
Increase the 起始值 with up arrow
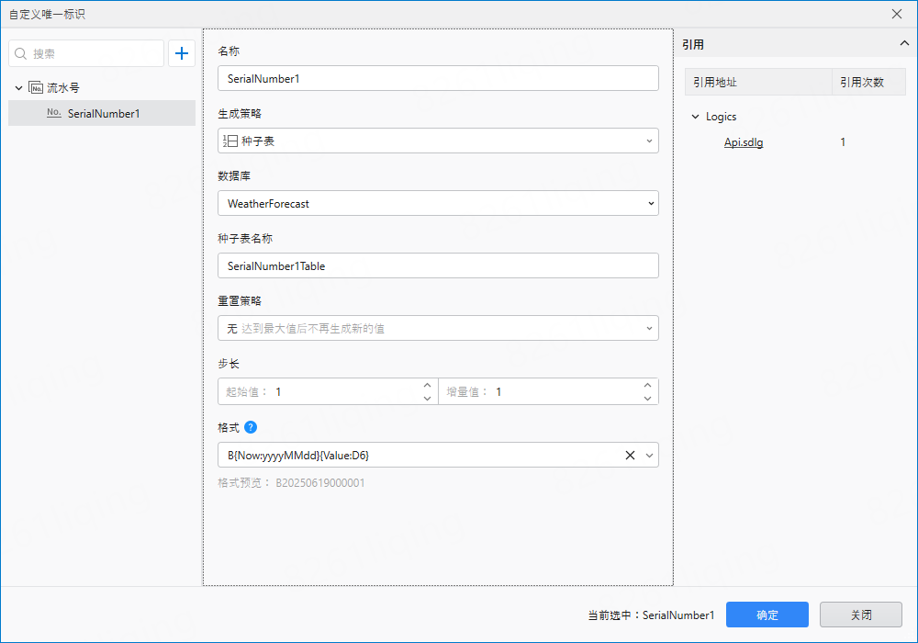427,386
